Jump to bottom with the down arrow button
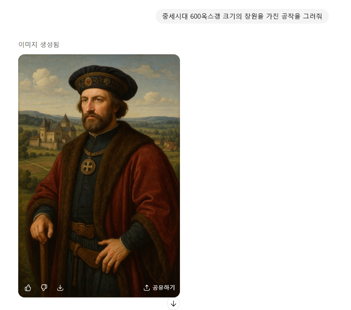 [x=173, y=304]
